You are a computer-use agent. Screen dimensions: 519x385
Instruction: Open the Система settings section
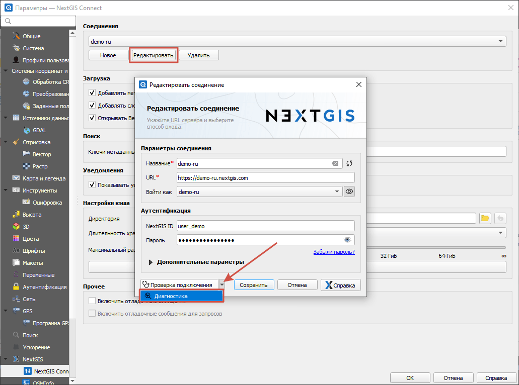pos(33,48)
